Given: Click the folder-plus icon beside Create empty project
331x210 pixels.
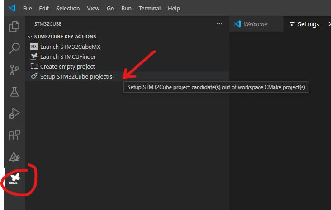Looking at the screenshot, I should coord(34,66).
